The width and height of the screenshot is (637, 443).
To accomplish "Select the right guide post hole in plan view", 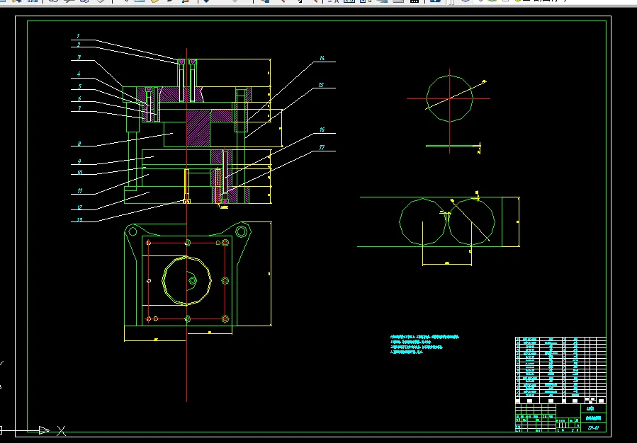I will (x=241, y=232).
